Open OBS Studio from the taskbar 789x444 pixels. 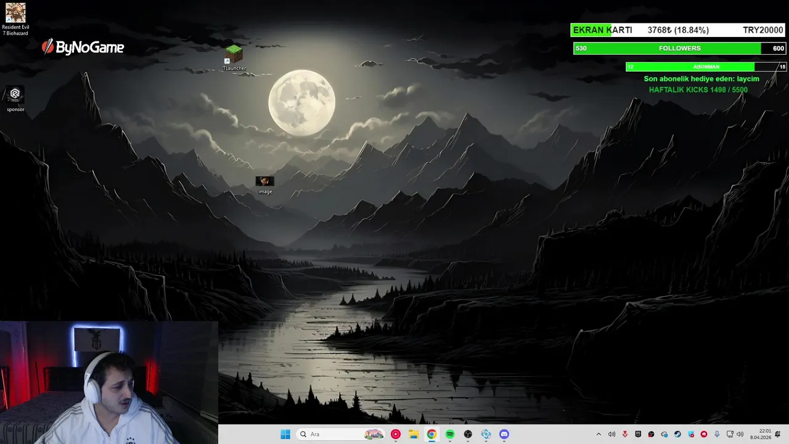[x=468, y=434]
